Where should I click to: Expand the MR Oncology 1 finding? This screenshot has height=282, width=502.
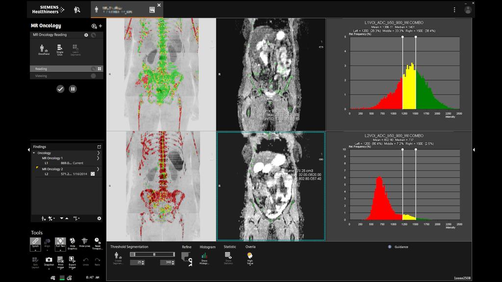pos(98,158)
